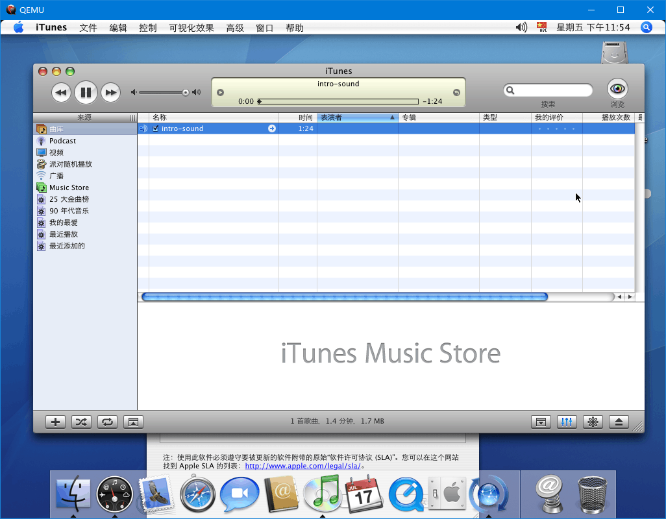Open search options magnifier icon
Image resolution: width=666 pixels, height=519 pixels.
[x=511, y=90]
